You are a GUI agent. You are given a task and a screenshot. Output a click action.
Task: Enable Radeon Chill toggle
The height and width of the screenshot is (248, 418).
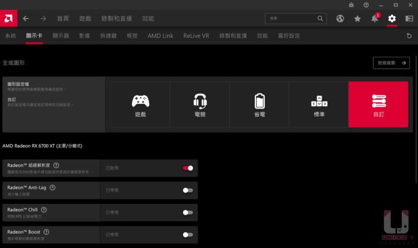(x=188, y=213)
